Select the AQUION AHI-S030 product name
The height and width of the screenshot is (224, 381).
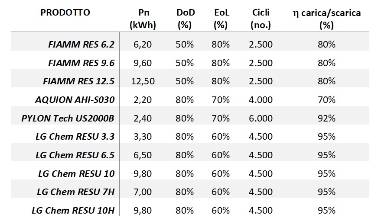point(75,100)
